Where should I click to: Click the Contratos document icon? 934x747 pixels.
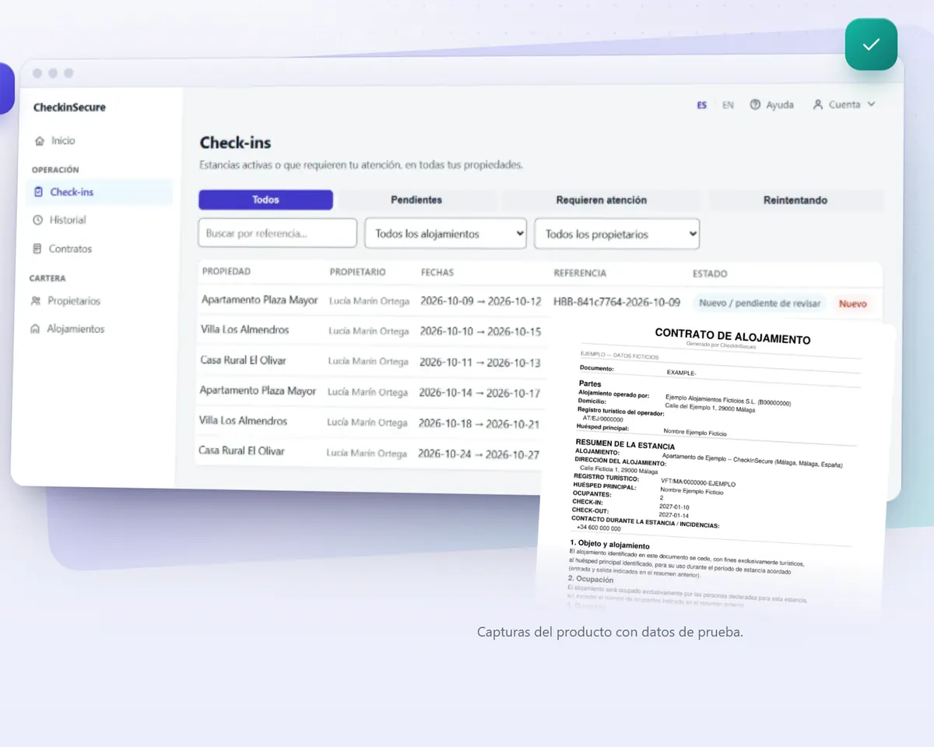[37, 249]
